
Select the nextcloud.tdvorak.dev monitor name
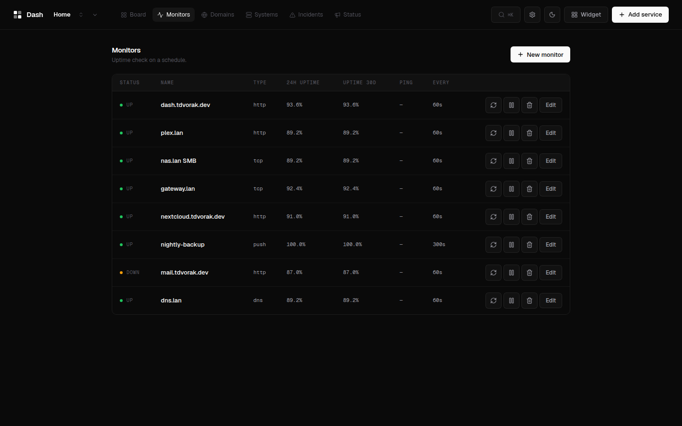click(193, 217)
